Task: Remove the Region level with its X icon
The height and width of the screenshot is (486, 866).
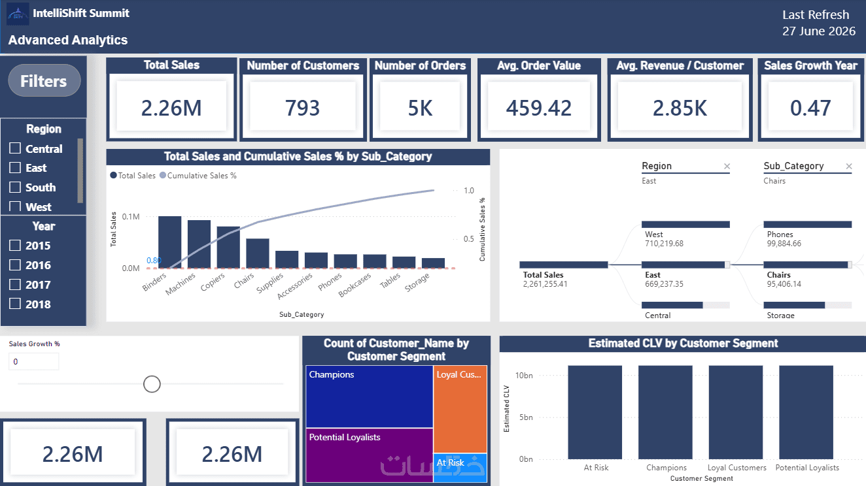Action: 727,167
